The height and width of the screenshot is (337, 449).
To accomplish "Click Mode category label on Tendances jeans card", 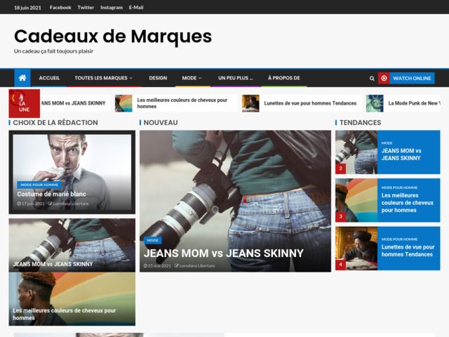I will 387,143.
